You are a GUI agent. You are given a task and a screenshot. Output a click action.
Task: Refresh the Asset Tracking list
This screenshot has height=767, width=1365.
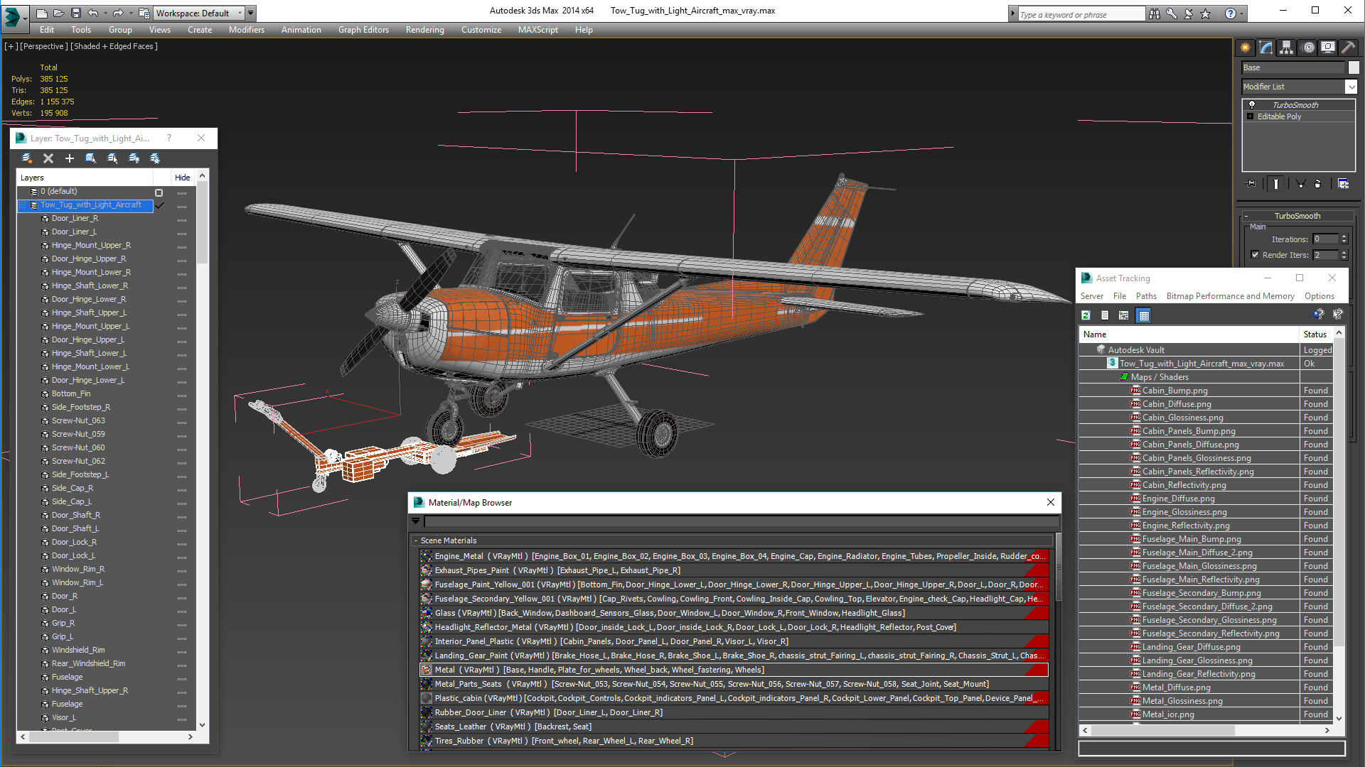pos(1086,315)
